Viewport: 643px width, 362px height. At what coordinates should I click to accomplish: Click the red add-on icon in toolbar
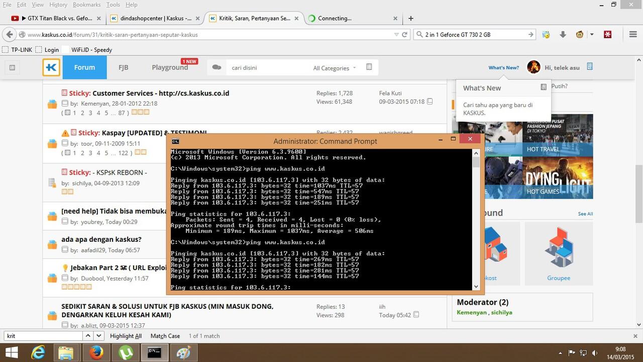click(x=607, y=34)
